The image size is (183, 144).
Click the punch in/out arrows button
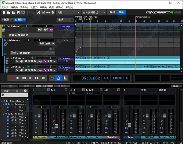tap(65, 78)
